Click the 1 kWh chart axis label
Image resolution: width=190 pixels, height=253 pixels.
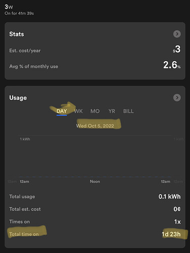click(25, 139)
